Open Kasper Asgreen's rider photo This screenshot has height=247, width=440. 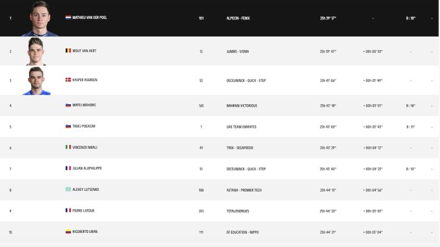coord(36,81)
